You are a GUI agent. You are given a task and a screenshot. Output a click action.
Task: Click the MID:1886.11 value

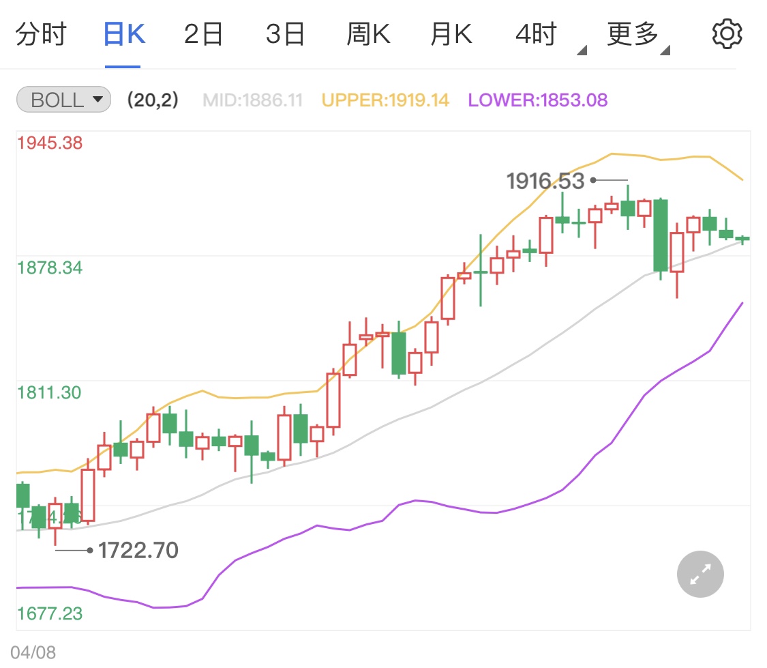(253, 100)
